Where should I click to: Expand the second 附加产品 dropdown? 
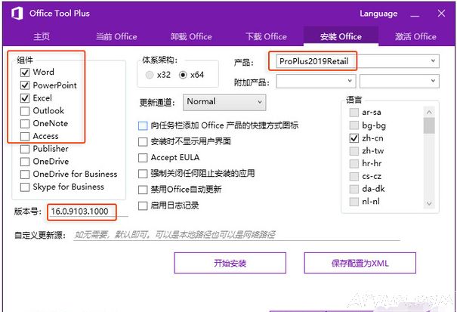(x=400, y=81)
